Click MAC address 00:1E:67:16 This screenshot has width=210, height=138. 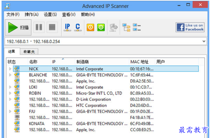click(142, 69)
